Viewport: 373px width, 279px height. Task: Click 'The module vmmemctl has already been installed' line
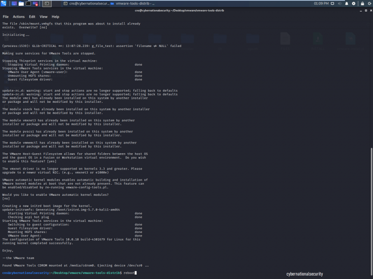click(x=69, y=143)
